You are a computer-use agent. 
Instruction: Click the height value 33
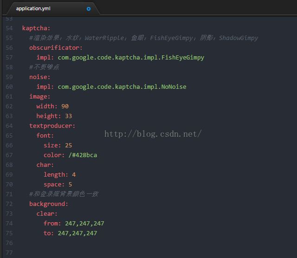[69, 116]
